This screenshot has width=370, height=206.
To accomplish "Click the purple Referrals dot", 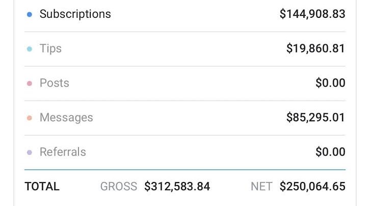I will pyautogui.click(x=30, y=152).
